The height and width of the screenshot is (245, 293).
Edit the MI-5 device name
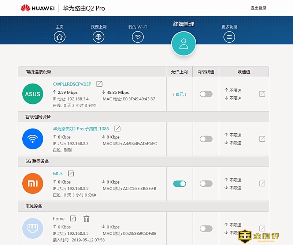point(71,173)
